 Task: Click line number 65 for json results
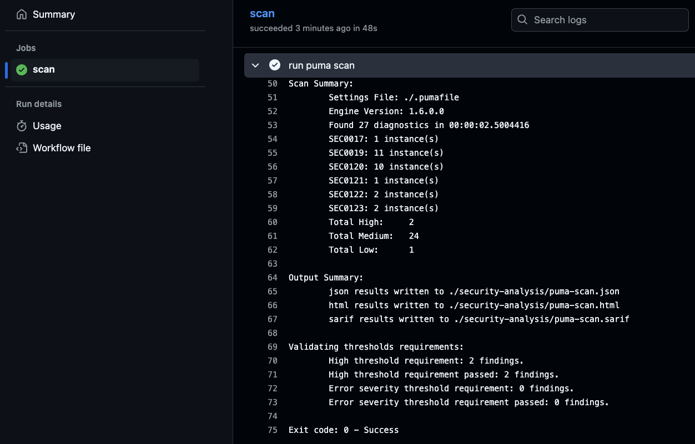point(272,292)
